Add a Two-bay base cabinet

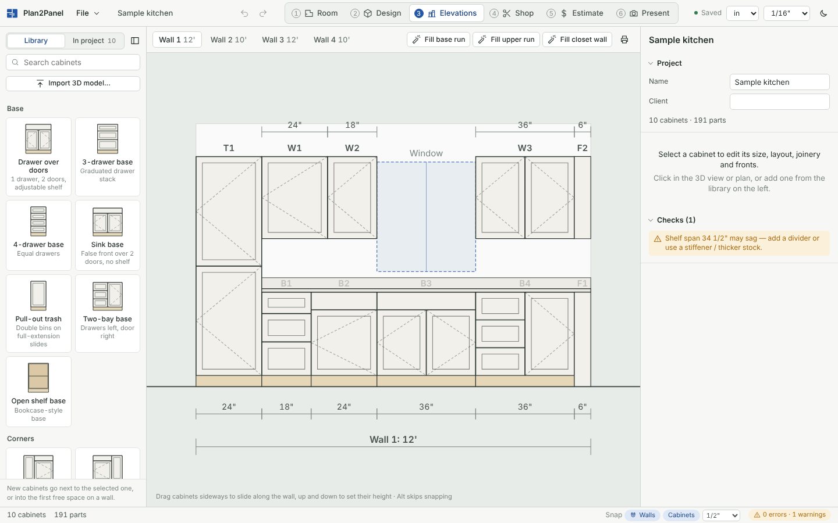pos(108,314)
